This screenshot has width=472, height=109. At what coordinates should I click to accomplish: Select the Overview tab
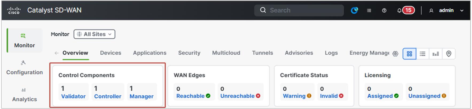[75, 53]
